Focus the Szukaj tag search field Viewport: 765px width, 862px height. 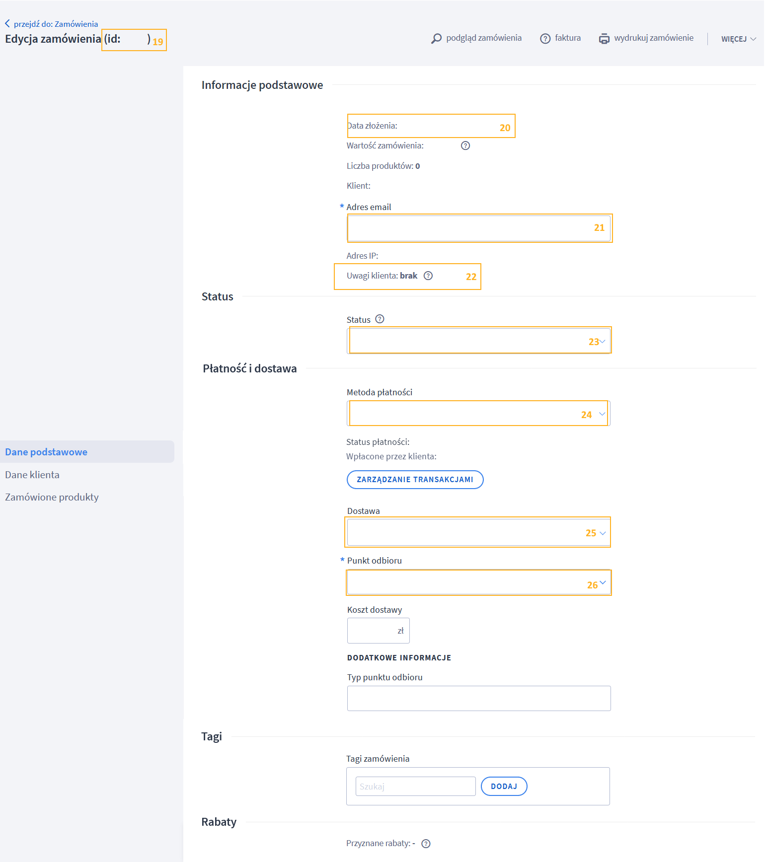pos(415,787)
